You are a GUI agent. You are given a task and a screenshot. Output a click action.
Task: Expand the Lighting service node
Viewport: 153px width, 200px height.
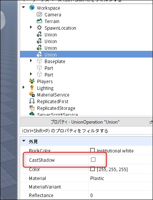pyautogui.click(x=23, y=87)
